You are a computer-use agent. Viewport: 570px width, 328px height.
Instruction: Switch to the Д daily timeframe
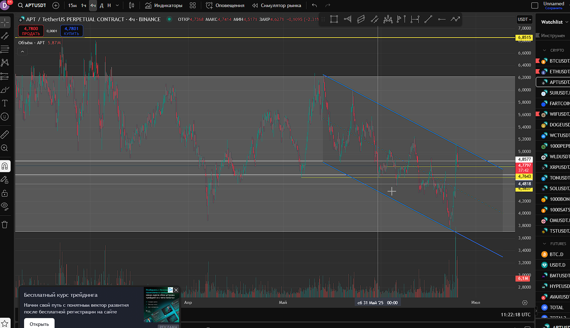102,5
